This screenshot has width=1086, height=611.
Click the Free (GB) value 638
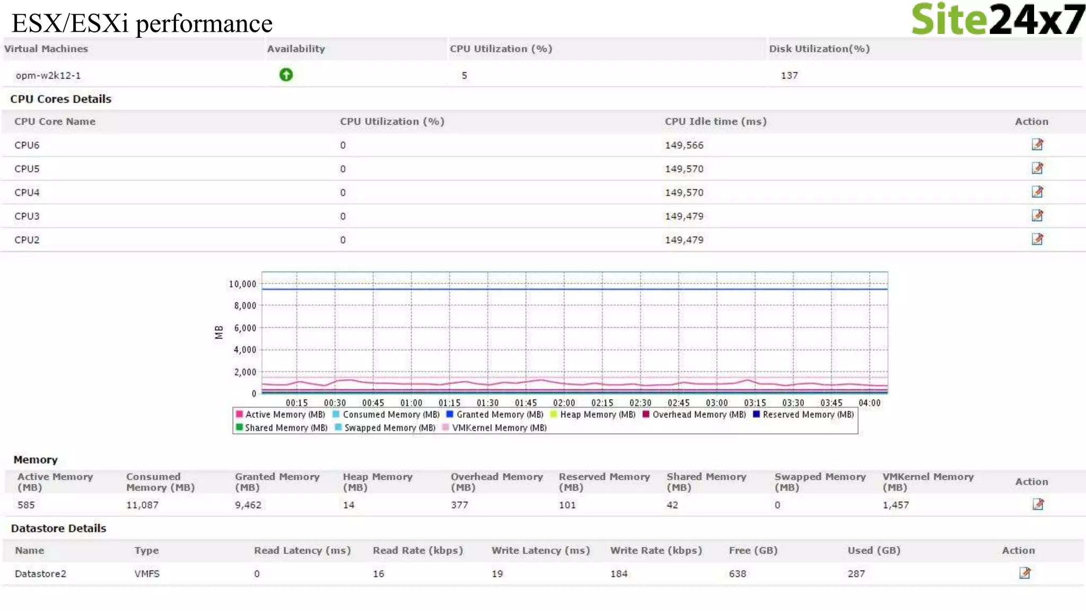coord(738,573)
